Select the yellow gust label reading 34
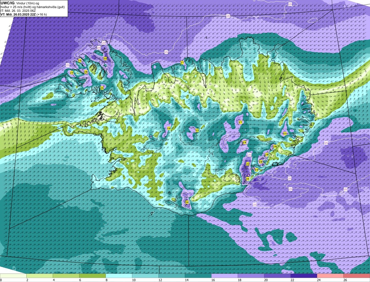Viewport: 370px width, 282px height. [187, 202]
